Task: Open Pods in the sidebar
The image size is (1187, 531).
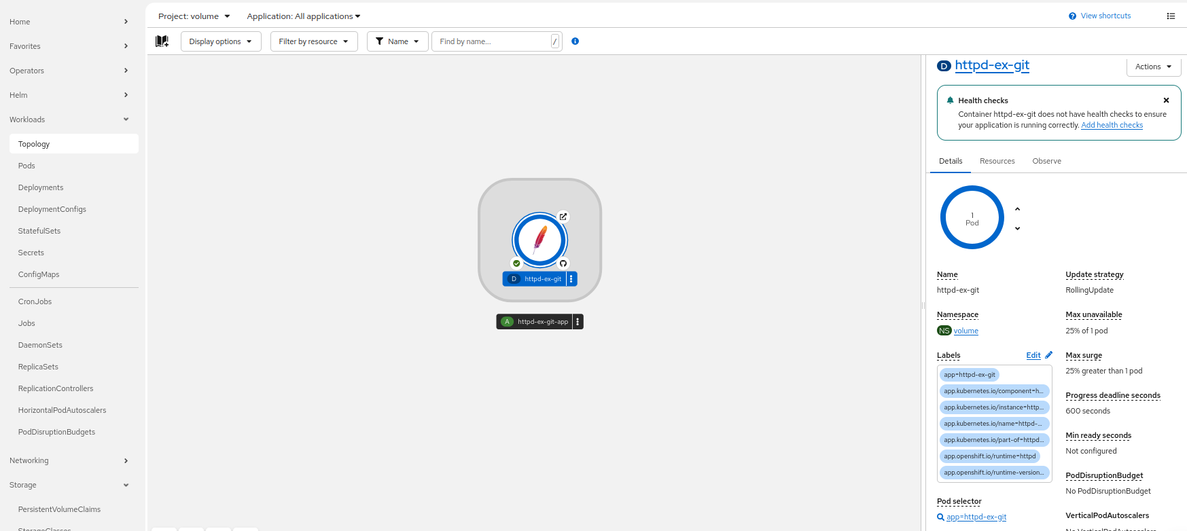Action: 74,166
